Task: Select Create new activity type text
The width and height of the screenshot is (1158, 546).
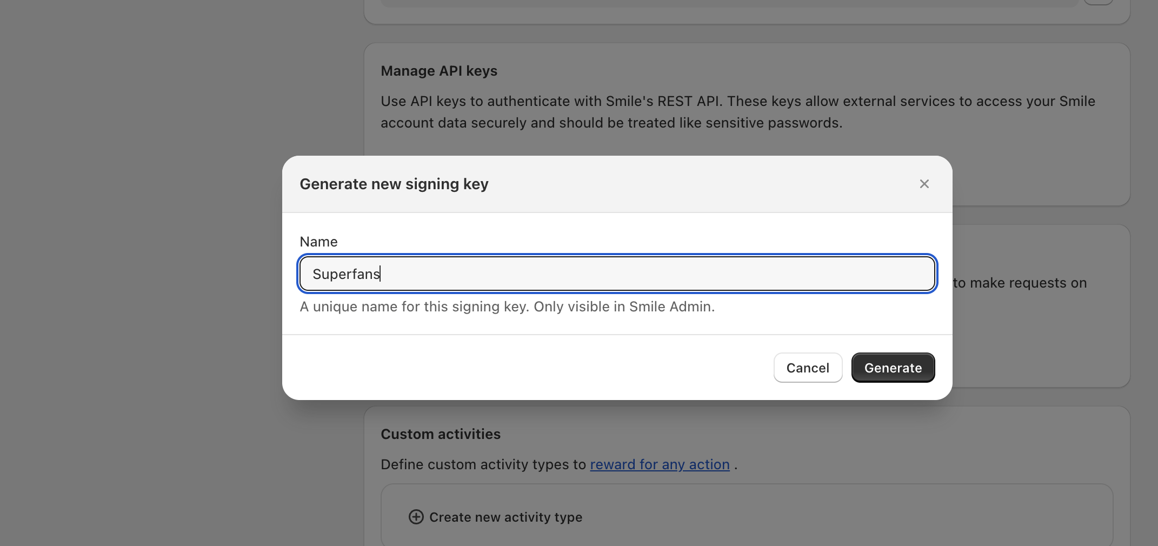Action: click(505, 517)
